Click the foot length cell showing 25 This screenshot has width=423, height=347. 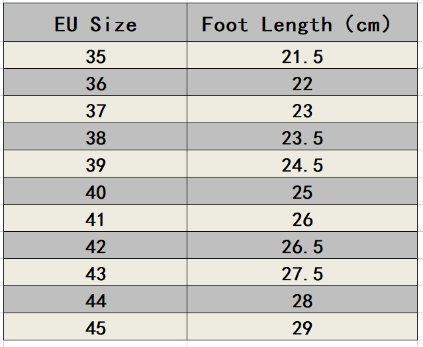point(302,192)
